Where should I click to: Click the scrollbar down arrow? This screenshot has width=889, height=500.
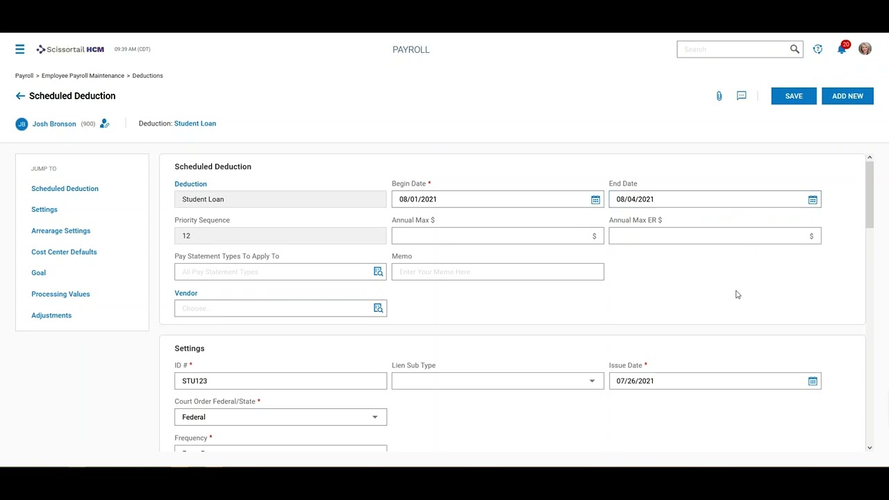[x=869, y=448]
